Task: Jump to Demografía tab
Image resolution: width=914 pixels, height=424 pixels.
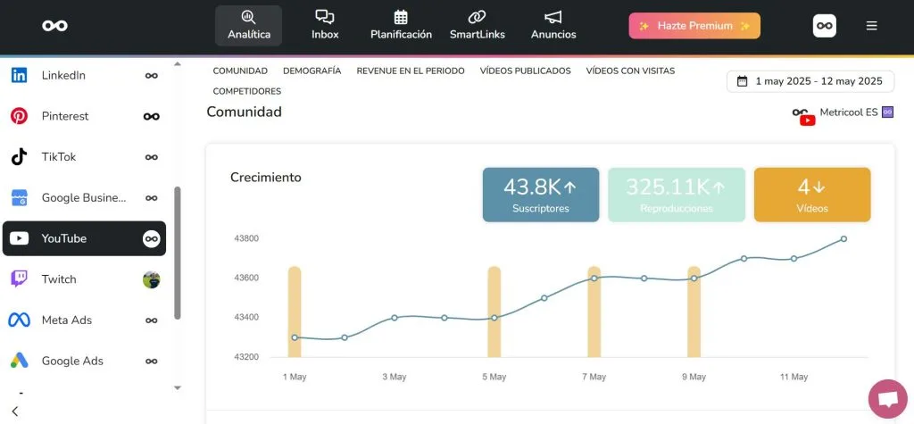Action: tap(312, 71)
